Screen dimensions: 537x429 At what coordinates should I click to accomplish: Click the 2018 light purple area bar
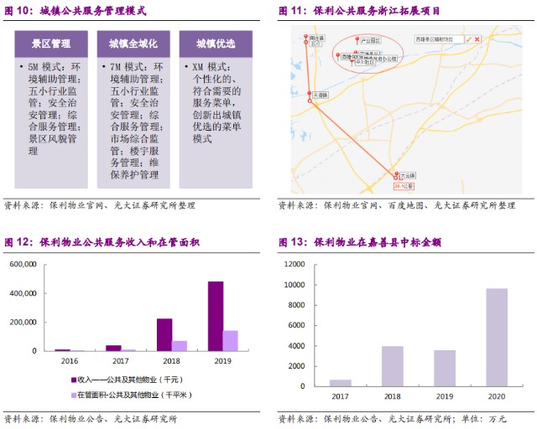tap(180, 346)
